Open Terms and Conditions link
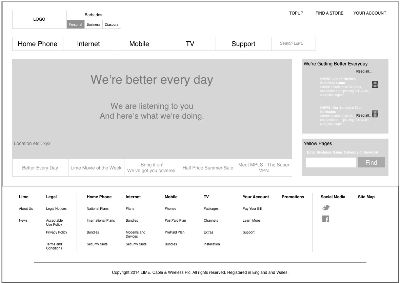The height and width of the screenshot is (283, 401). coord(54,246)
